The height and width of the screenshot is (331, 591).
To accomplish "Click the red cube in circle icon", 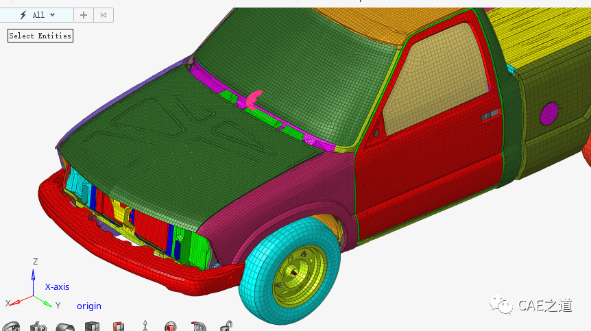I will coord(171,326).
